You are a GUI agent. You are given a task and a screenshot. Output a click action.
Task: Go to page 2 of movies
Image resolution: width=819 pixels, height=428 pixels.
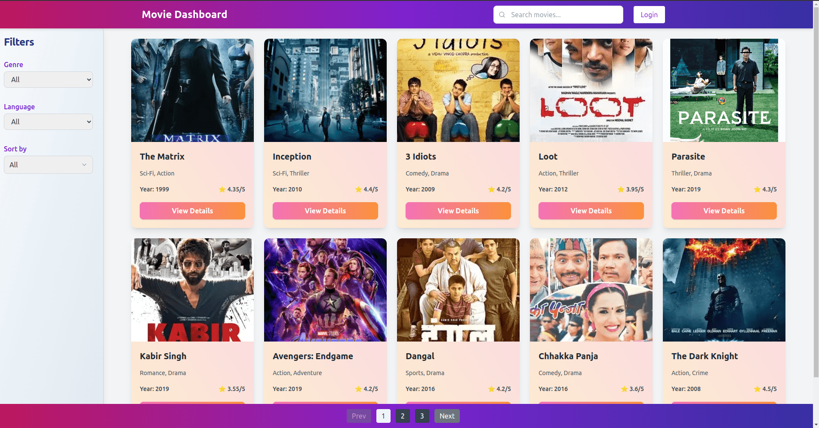coord(403,416)
